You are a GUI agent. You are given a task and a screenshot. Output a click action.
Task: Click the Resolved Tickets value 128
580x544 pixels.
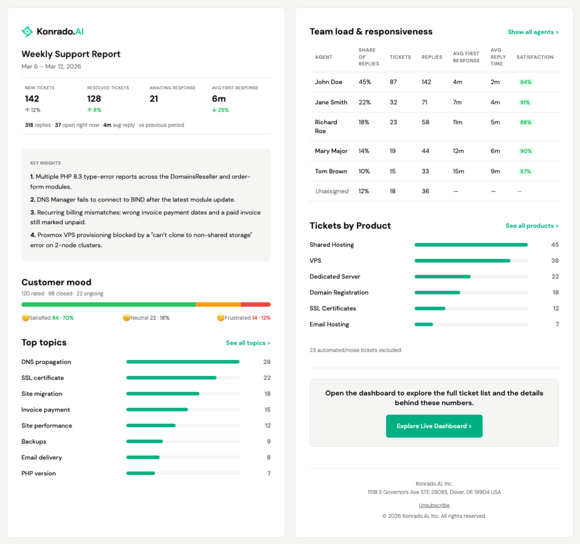coord(94,98)
